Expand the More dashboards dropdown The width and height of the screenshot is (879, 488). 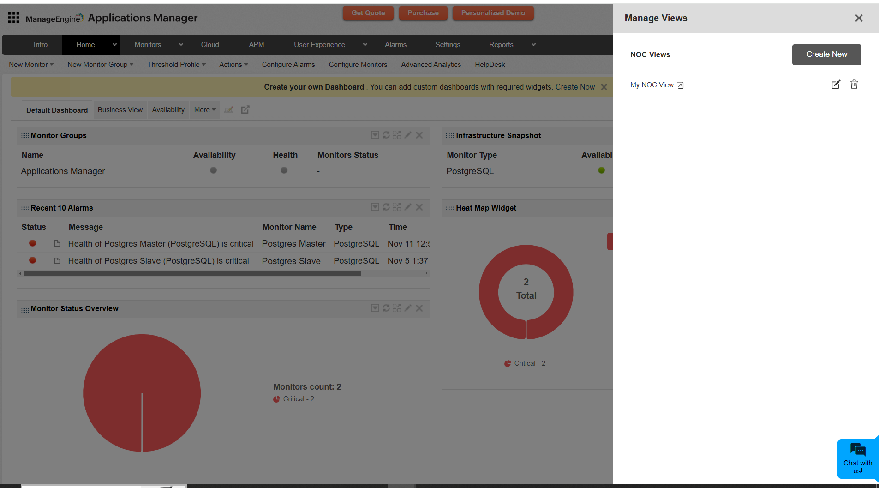[205, 110]
